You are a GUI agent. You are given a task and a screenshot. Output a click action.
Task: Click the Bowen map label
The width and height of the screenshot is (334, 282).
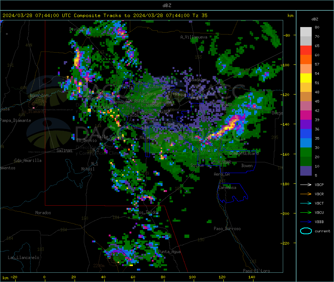[x=247, y=166]
